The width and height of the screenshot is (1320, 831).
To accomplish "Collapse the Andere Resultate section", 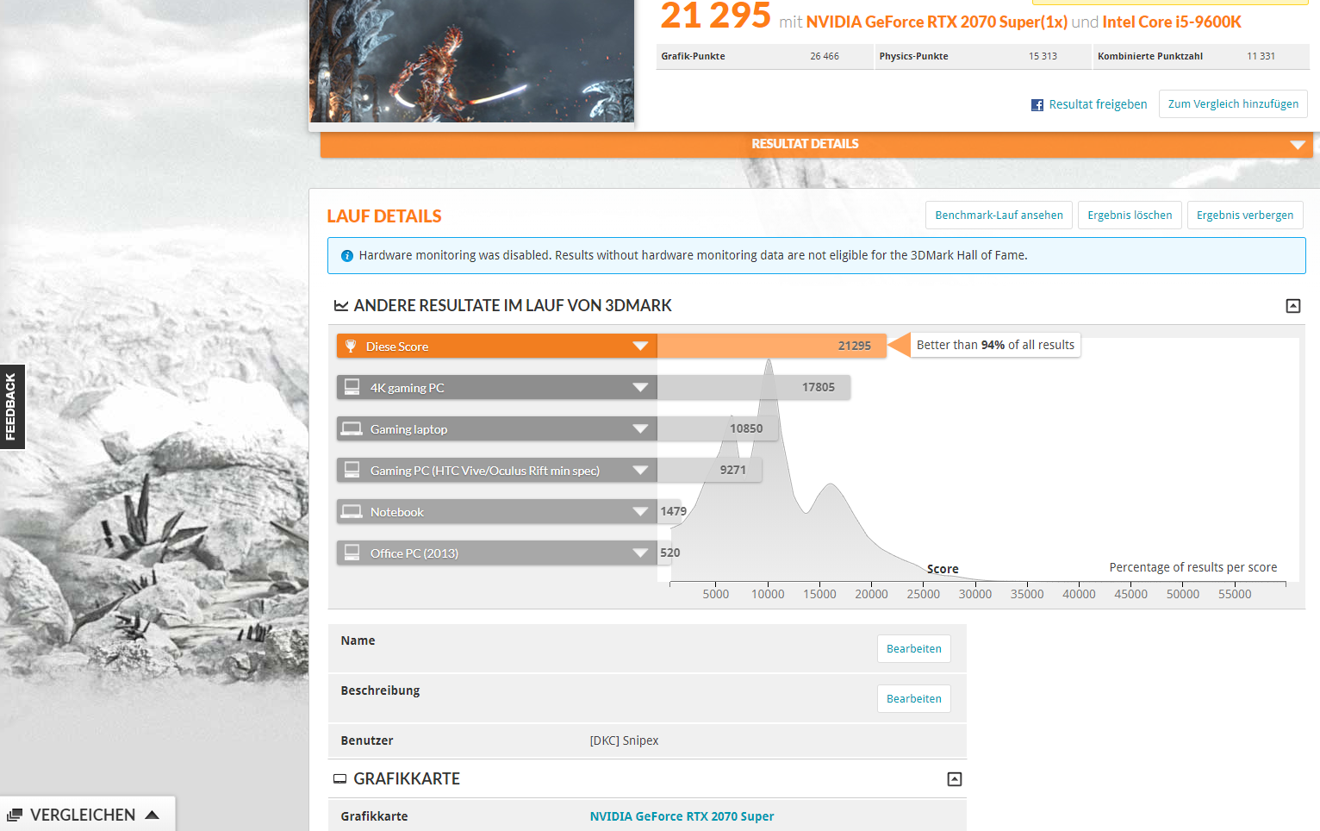I will [x=1293, y=306].
